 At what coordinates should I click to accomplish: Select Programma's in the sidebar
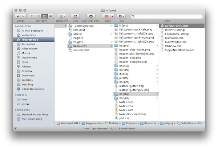pyautogui.click(x=33, y=40)
